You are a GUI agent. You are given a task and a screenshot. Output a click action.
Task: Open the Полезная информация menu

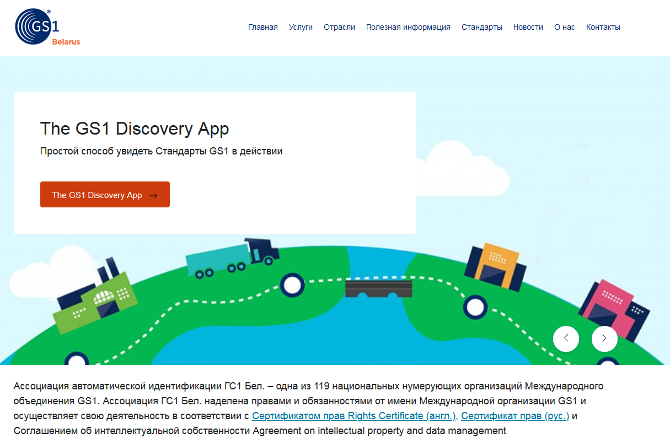pos(408,27)
